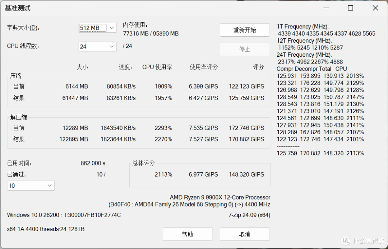
Task: Select the final summary row 125.759 170.882 148.320
Action: coord(320,154)
